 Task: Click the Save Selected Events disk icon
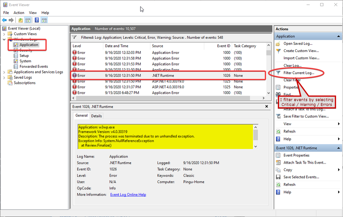click(x=278, y=177)
